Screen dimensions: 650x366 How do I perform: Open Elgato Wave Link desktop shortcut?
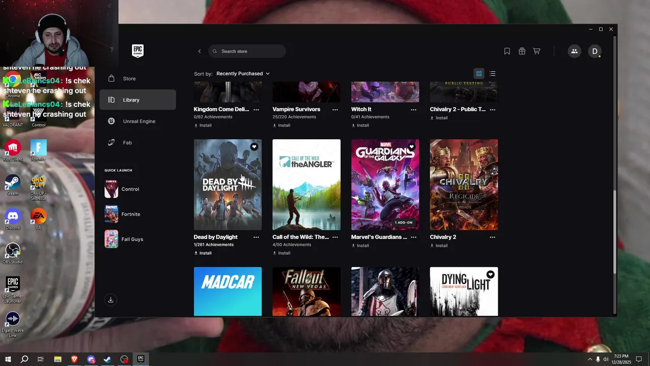(x=13, y=324)
